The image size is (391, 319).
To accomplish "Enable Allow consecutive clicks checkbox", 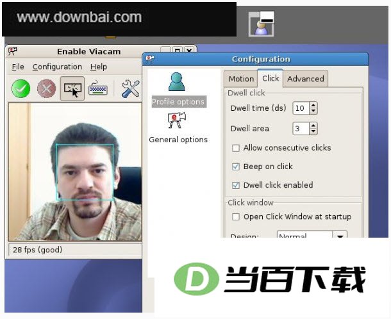I will pyautogui.click(x=236, y=148).
